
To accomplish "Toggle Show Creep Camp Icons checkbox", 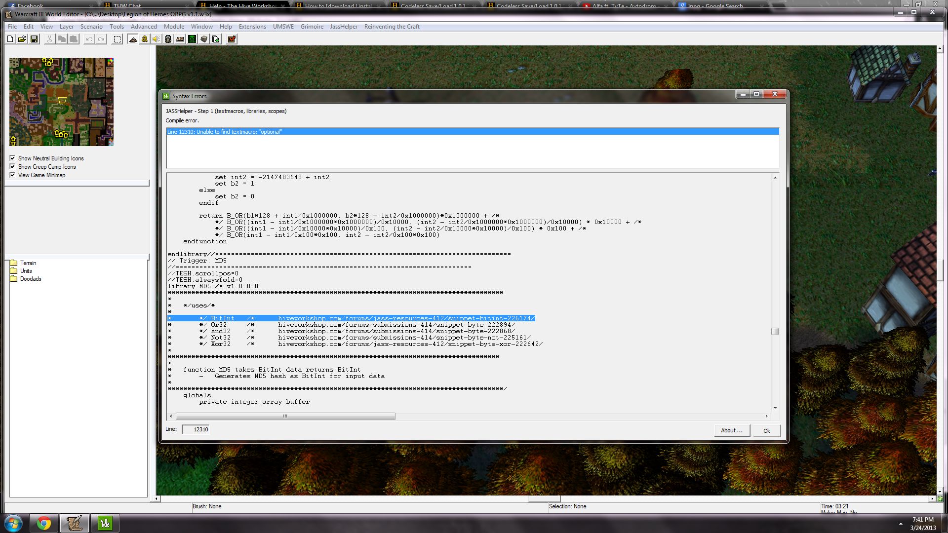I will click(12, 166).
